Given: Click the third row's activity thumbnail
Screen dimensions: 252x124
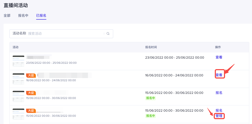Looking at the screenshot, I should click(x=18, y=97).
